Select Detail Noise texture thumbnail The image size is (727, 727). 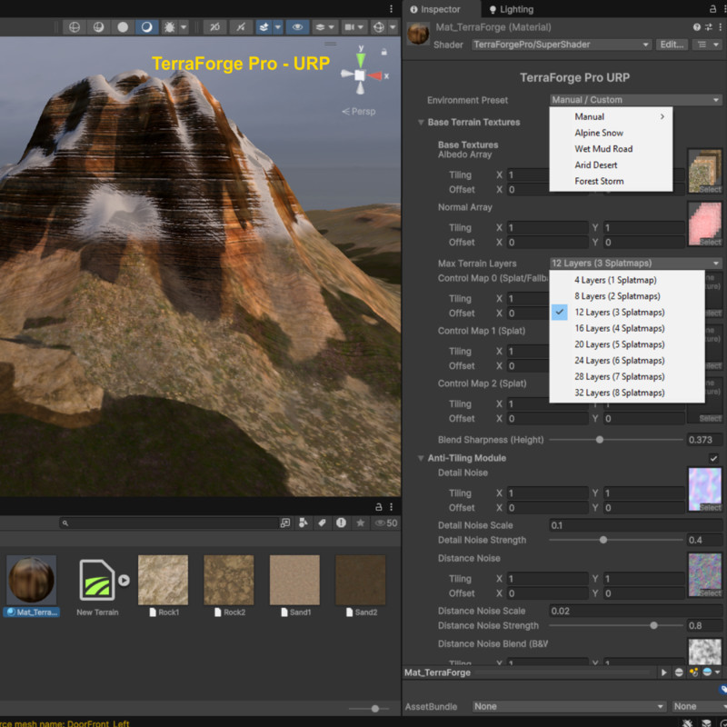[x=705, y=490]
